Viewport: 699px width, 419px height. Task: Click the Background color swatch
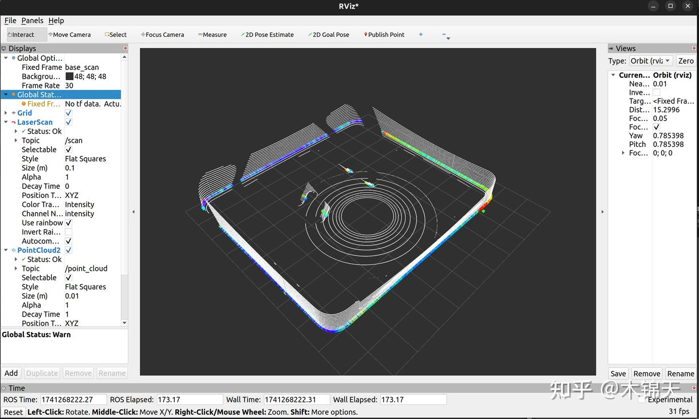69,76
